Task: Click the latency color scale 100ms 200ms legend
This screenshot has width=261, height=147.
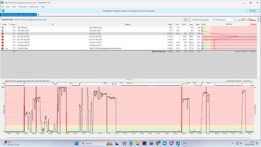Action: [x=246, y=20]
